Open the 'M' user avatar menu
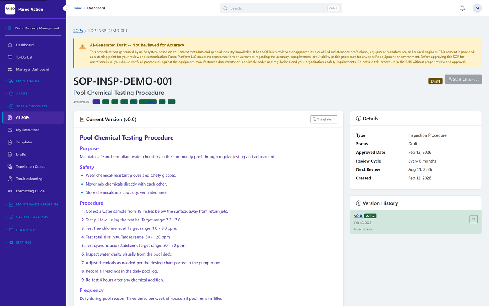 [477, 8]
